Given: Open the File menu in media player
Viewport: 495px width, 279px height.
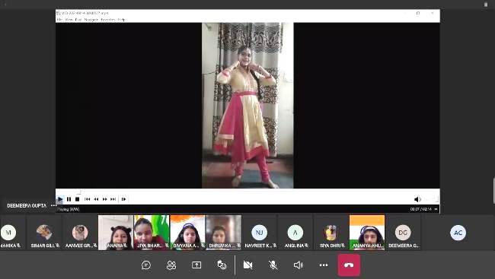Looking at the screenshot, I should click(59, 20).
